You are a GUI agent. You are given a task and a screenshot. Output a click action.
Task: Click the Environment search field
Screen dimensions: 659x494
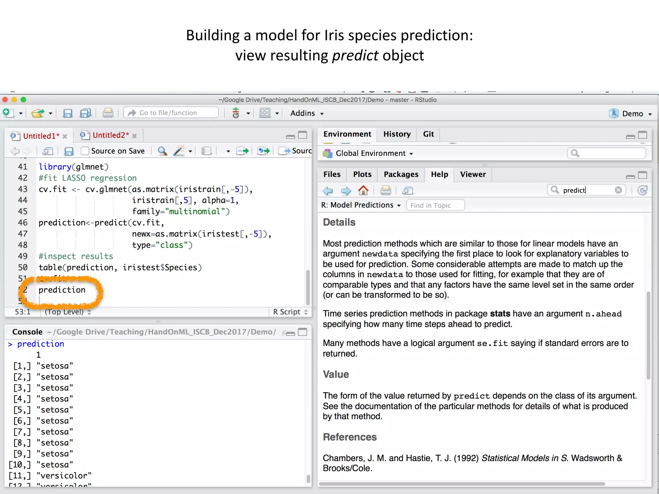click(x=607, y=153)
